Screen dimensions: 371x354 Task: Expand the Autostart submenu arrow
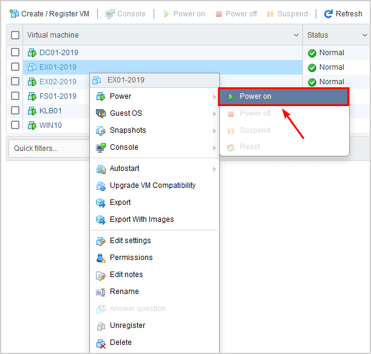(x=214, y=169)
